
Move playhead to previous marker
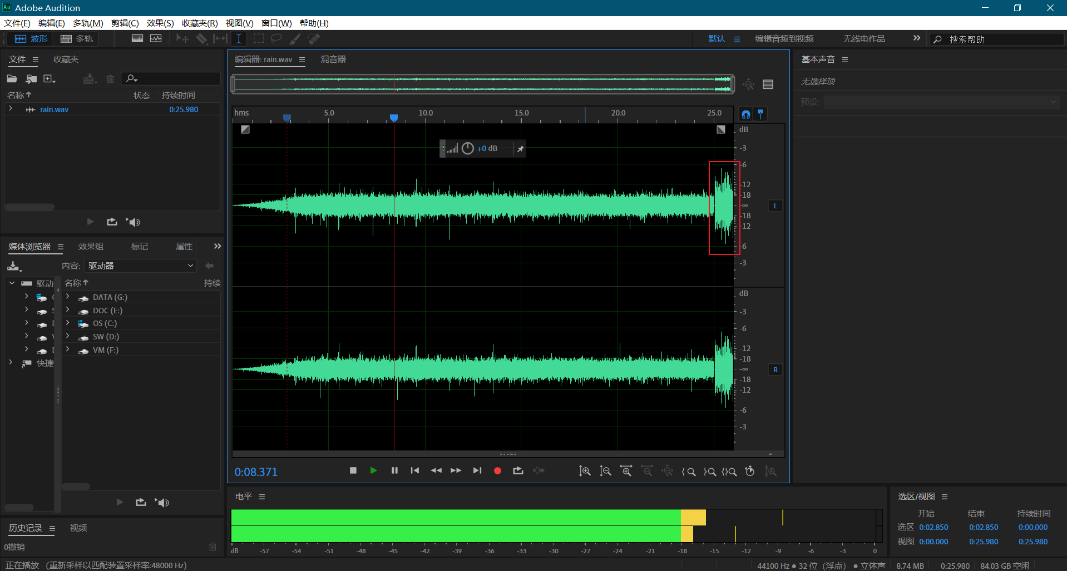(415, 470)
